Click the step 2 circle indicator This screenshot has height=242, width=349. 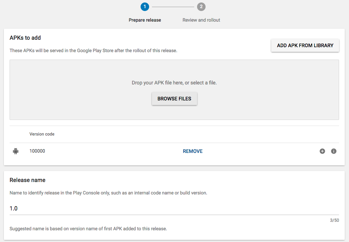click(x=201, y=7)
